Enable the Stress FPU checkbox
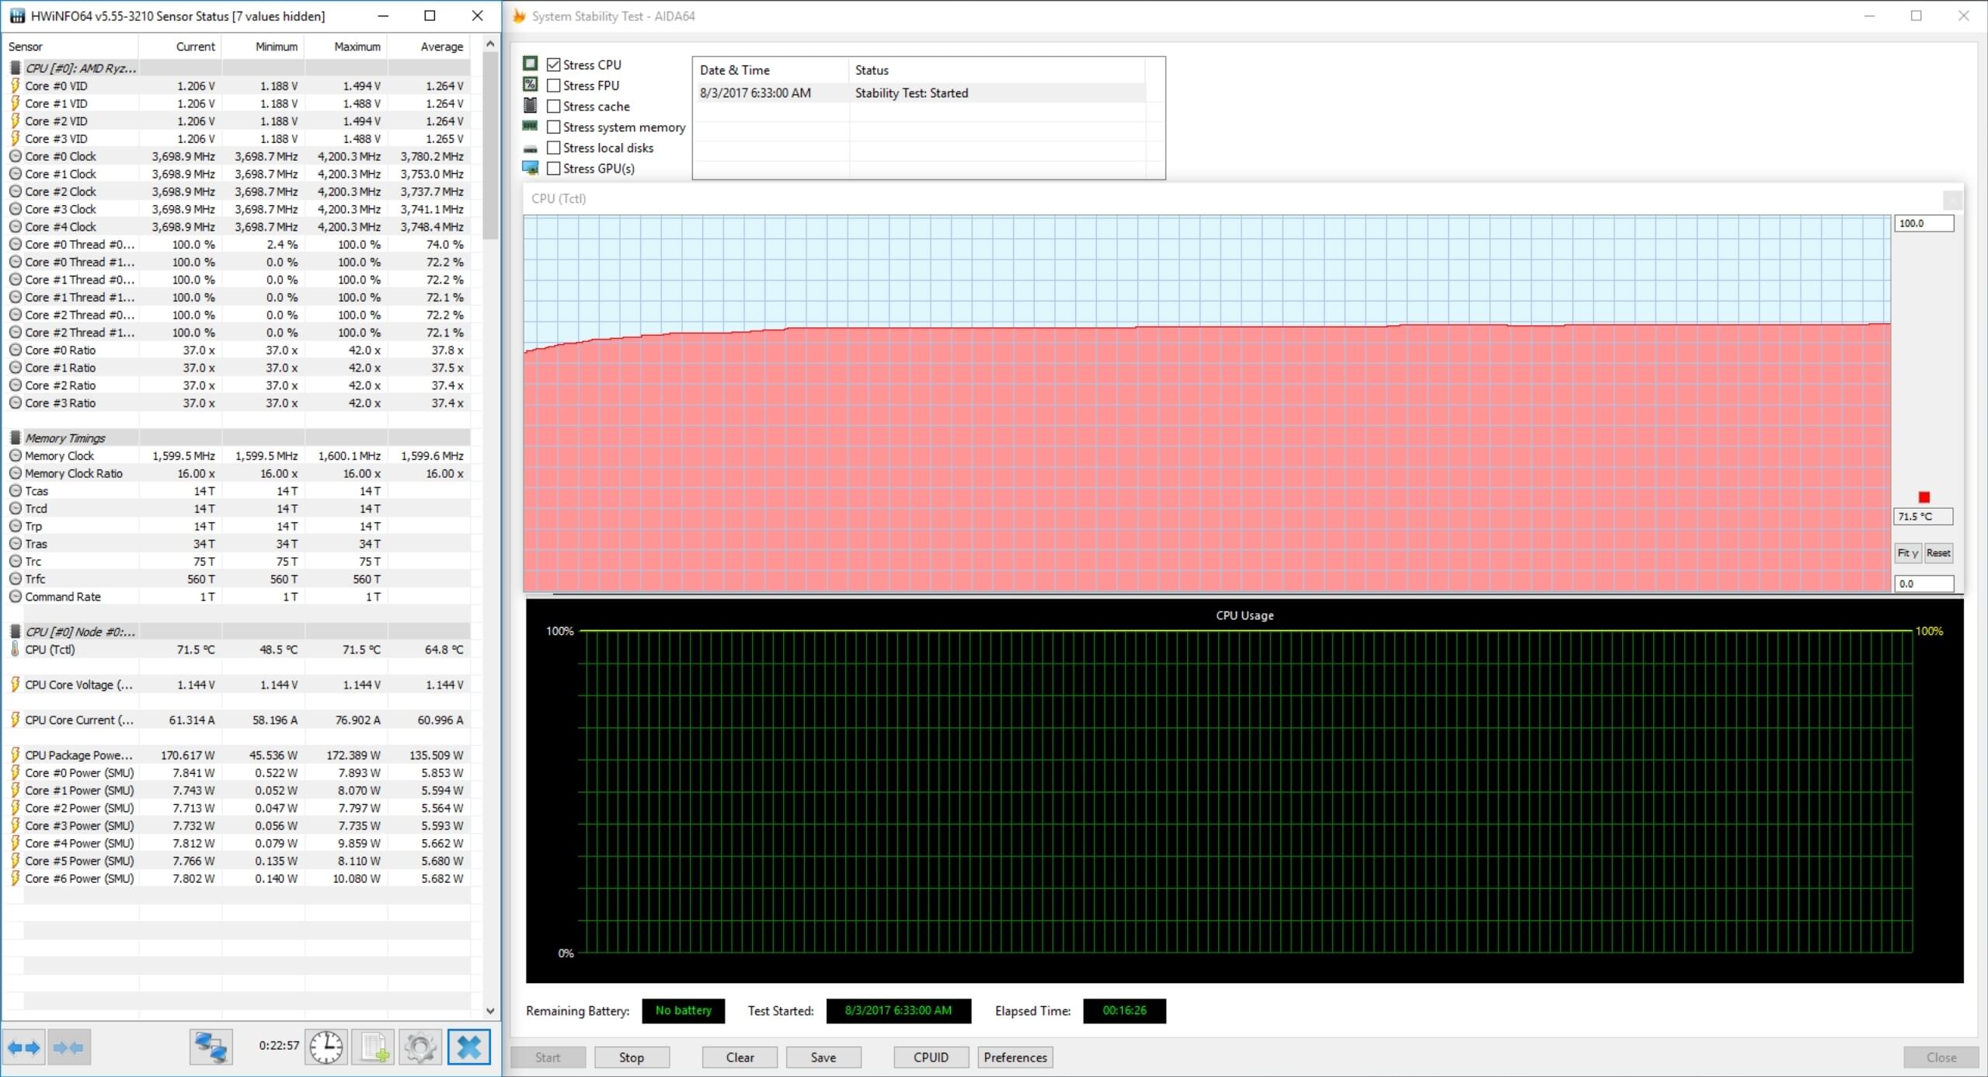The height and width of the screenshot is (1077, 1988). pos(554,85)
